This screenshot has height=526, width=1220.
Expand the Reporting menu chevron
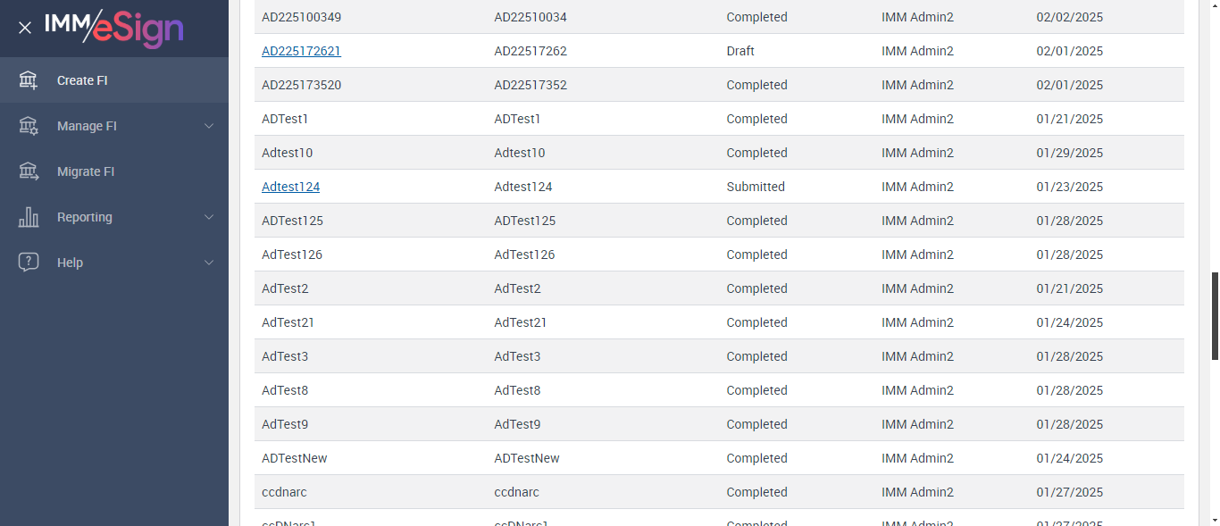pos(209,217)
